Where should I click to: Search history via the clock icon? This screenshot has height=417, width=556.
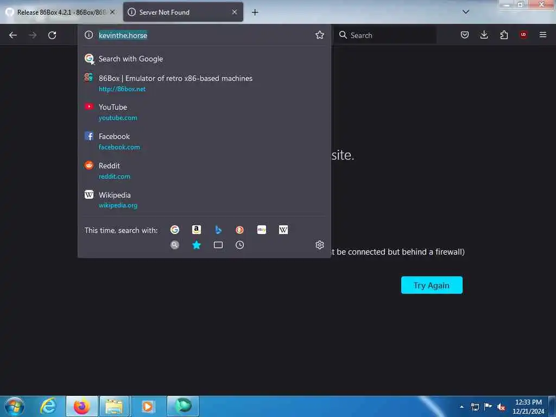point(239,245)
